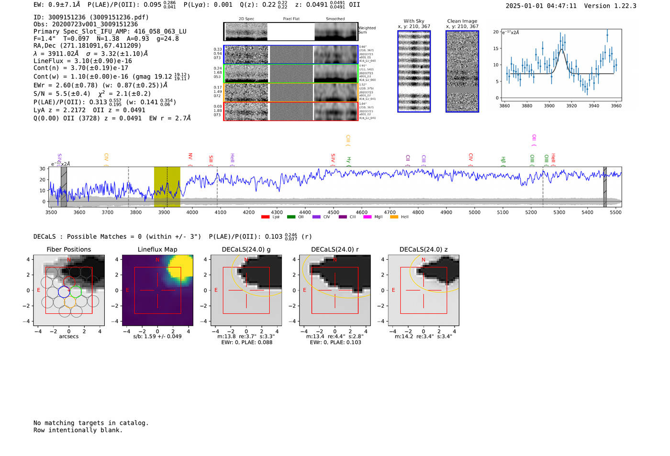The height and width of the screenshot is (456, 670).
Task: Click the Cont(w) = 1.10 gmag line
Action: click(x=112, y=76)
